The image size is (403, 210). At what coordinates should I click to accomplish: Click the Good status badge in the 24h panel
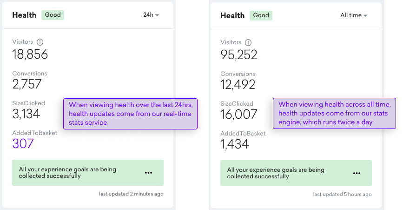53,15
